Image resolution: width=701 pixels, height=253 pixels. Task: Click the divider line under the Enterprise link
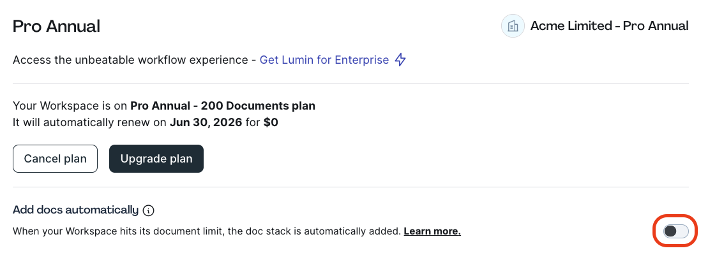(x=350, y=83)
